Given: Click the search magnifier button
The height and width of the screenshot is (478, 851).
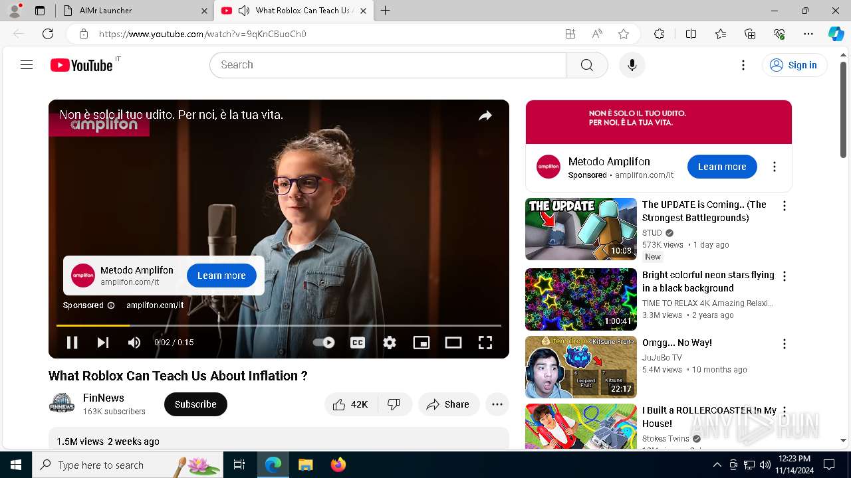Looking at the screenshot, I should coord(586,65).
